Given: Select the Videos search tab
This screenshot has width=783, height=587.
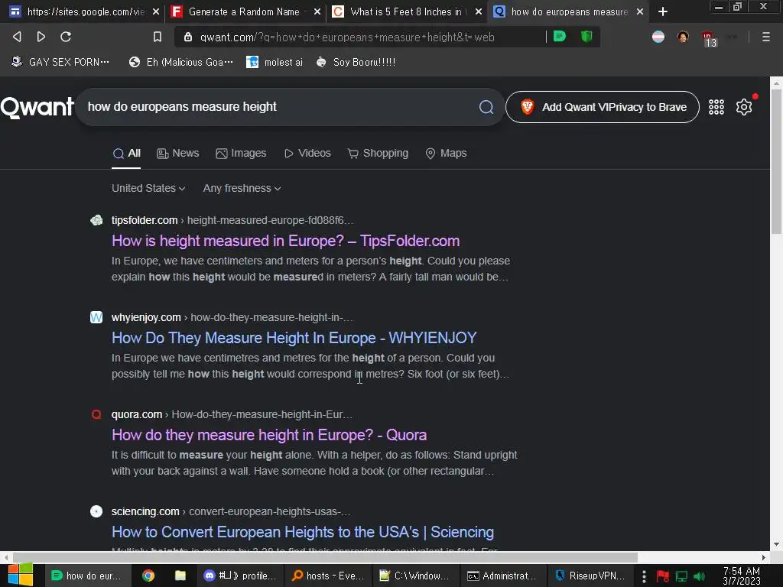Looking at the screenshot, I should pyautogui.click(x=307, y=153).
